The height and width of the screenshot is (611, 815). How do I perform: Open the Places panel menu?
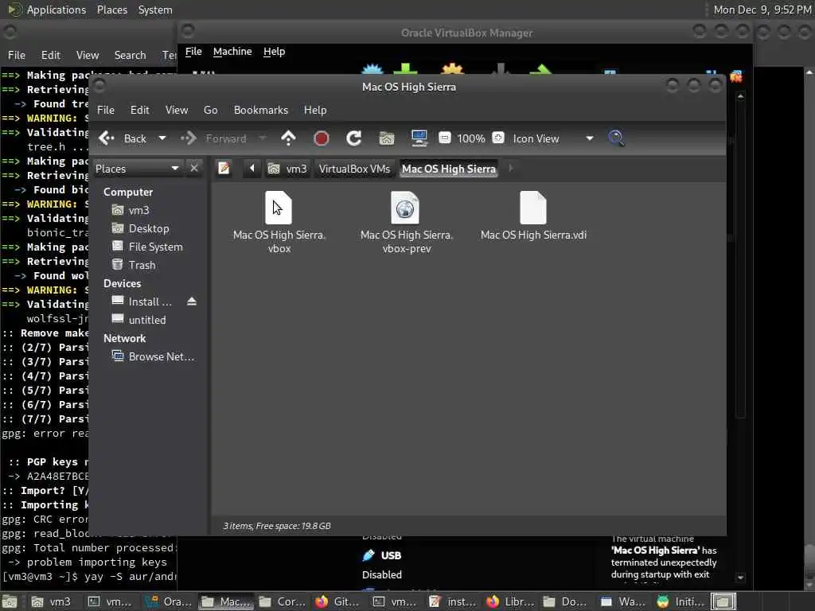(111, 10)
